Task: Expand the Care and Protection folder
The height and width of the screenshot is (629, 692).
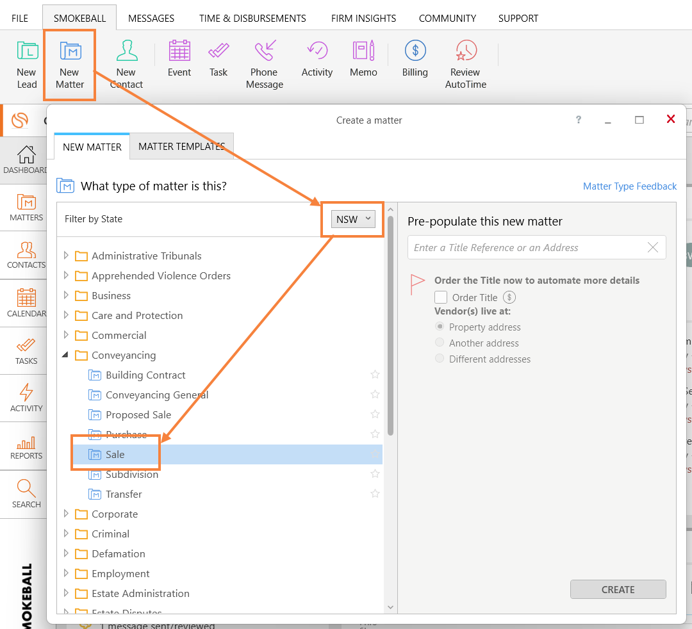Action: coord(66,315)
